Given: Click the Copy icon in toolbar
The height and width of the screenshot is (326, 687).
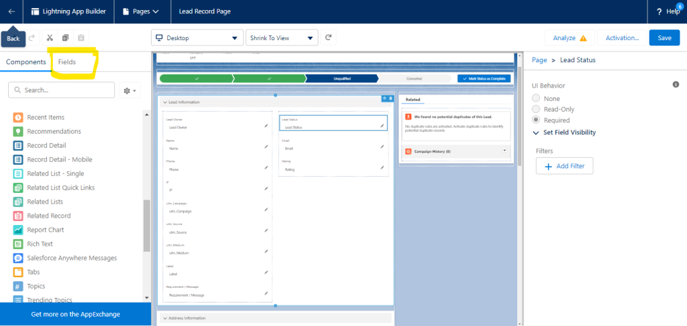Looking at the screenshot, I should click(65, 38).
